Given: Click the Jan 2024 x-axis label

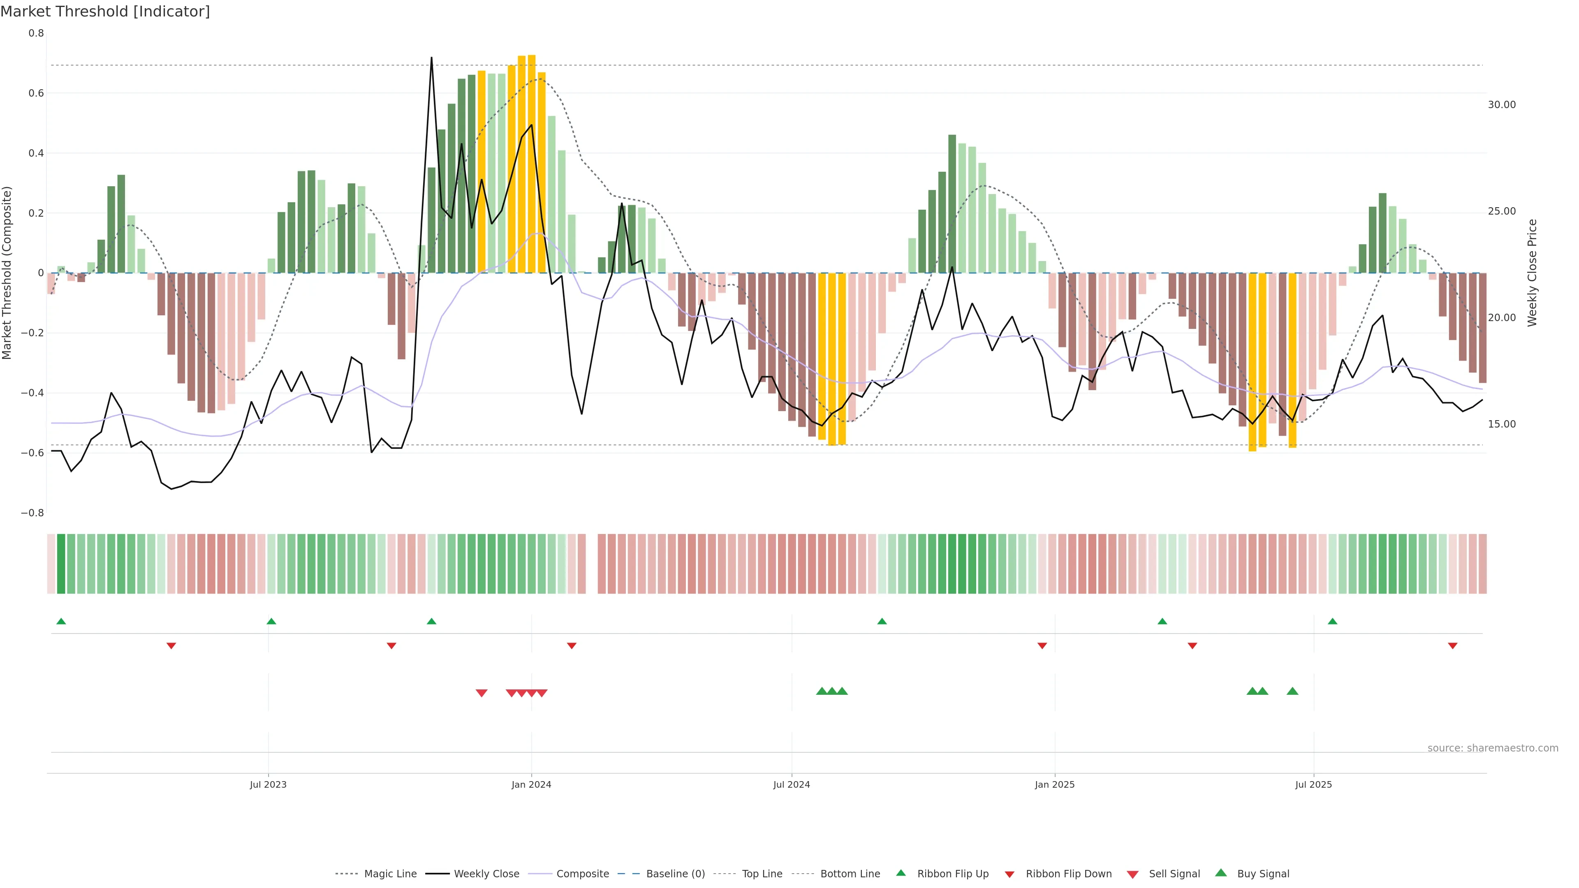Looking at the screenshot, I should tap(531, 784).
